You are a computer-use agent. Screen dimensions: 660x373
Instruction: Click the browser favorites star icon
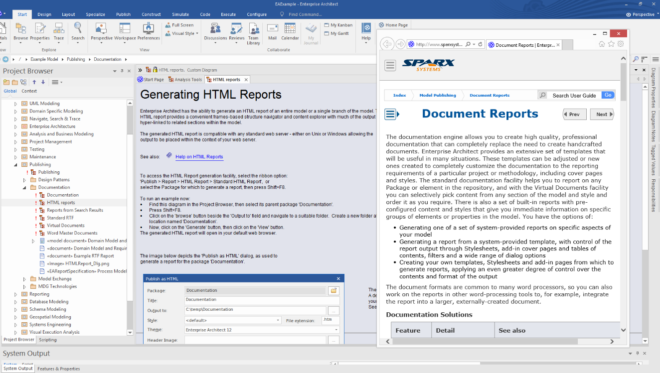coord(611,44)
